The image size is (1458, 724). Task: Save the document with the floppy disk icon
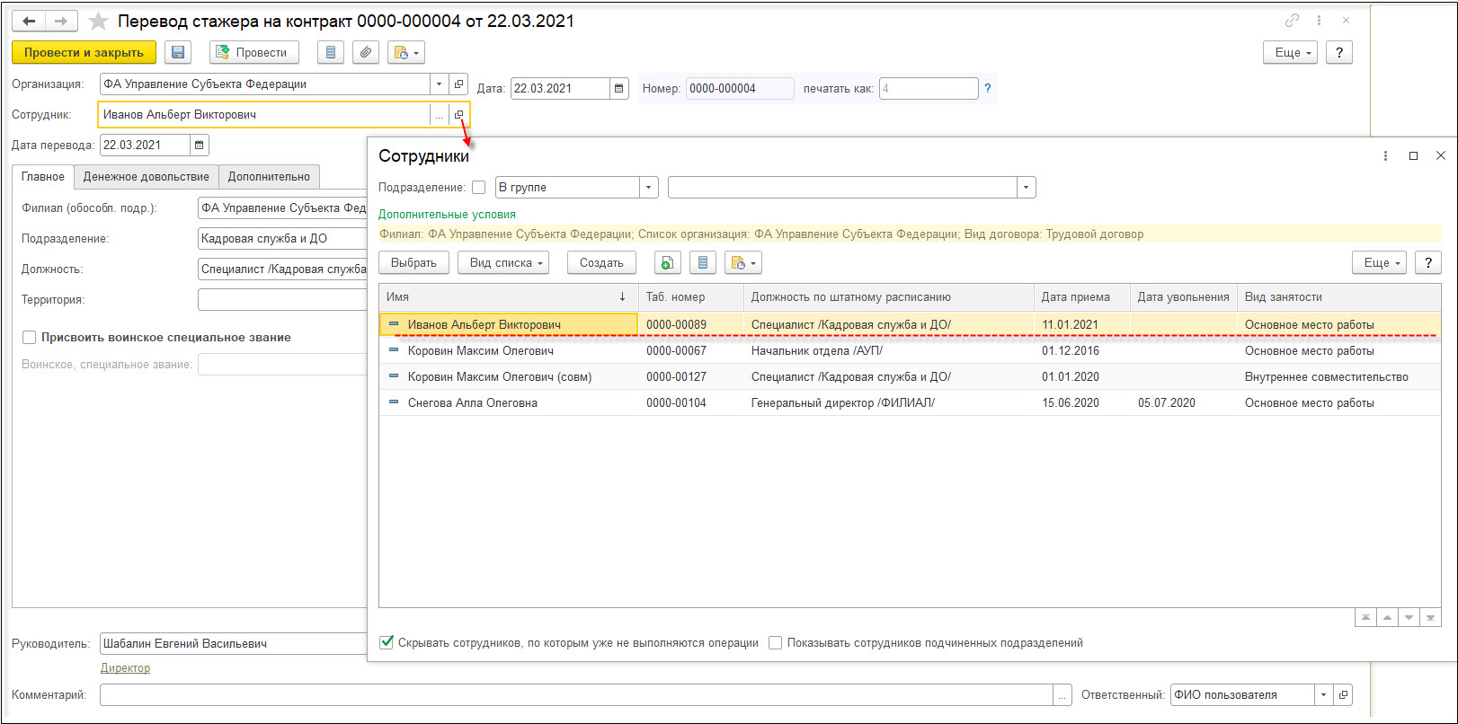coord(178,52)
